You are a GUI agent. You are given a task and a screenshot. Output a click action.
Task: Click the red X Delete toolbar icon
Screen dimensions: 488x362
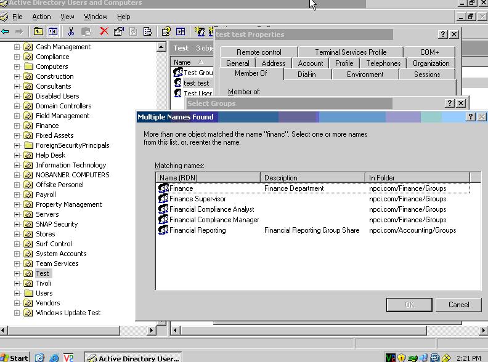pyautogui.click(x=104, y=31)
